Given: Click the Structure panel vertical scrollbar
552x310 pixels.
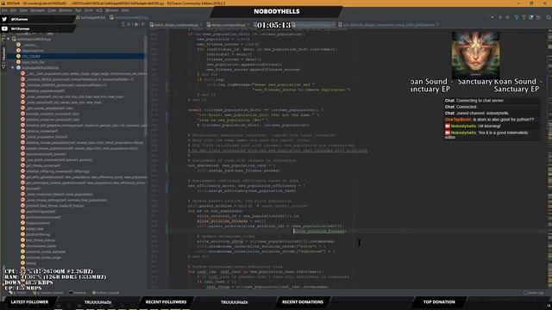Looking at the screenshot, I should pos(146,86).
